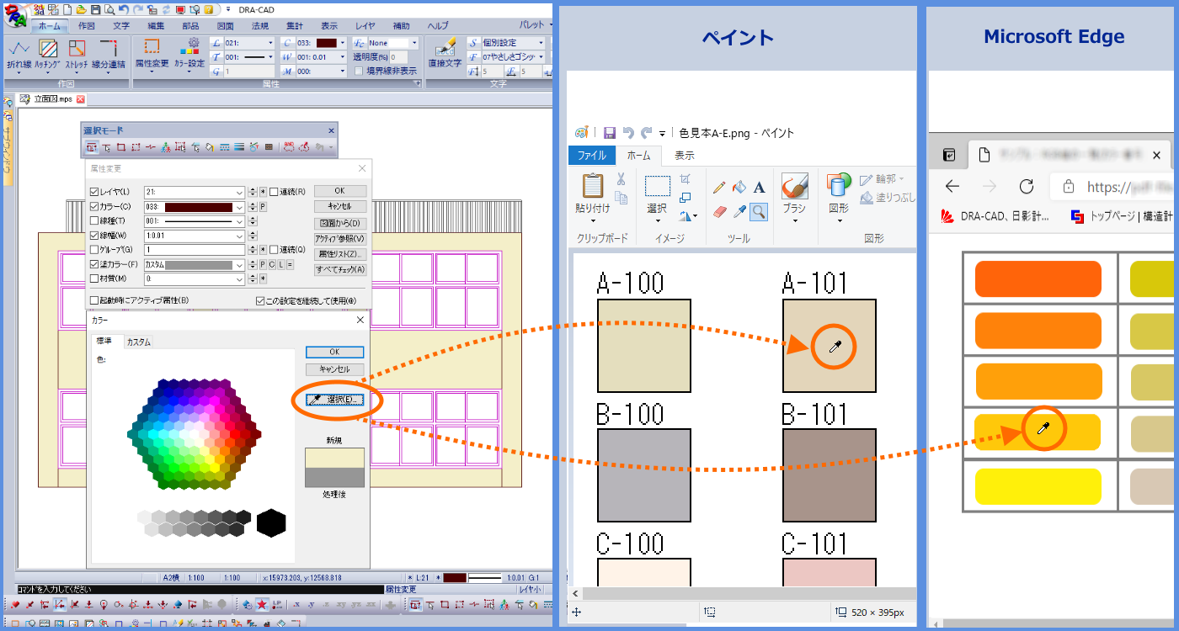This screenshot has width=1179, height=631.
Task: Open the レイヤ ribbon tab
Action: 365,26
